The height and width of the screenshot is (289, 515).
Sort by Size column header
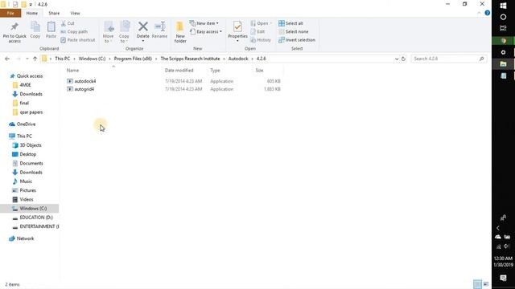(x=259, y=70)
